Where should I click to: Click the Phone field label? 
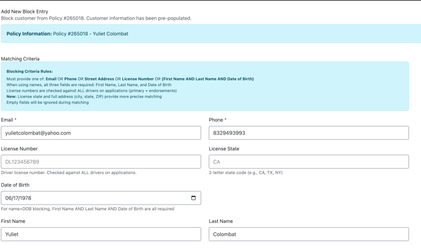tap(216, 120)
